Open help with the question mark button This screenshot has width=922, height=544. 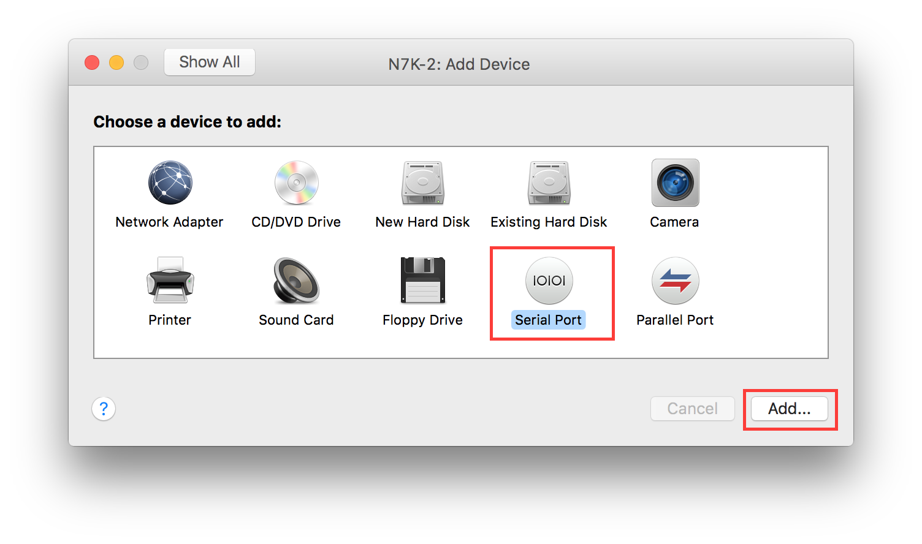(x=104, y=409)
